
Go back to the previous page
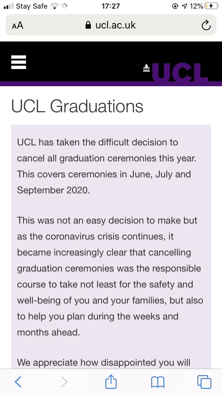click(18, 382)
